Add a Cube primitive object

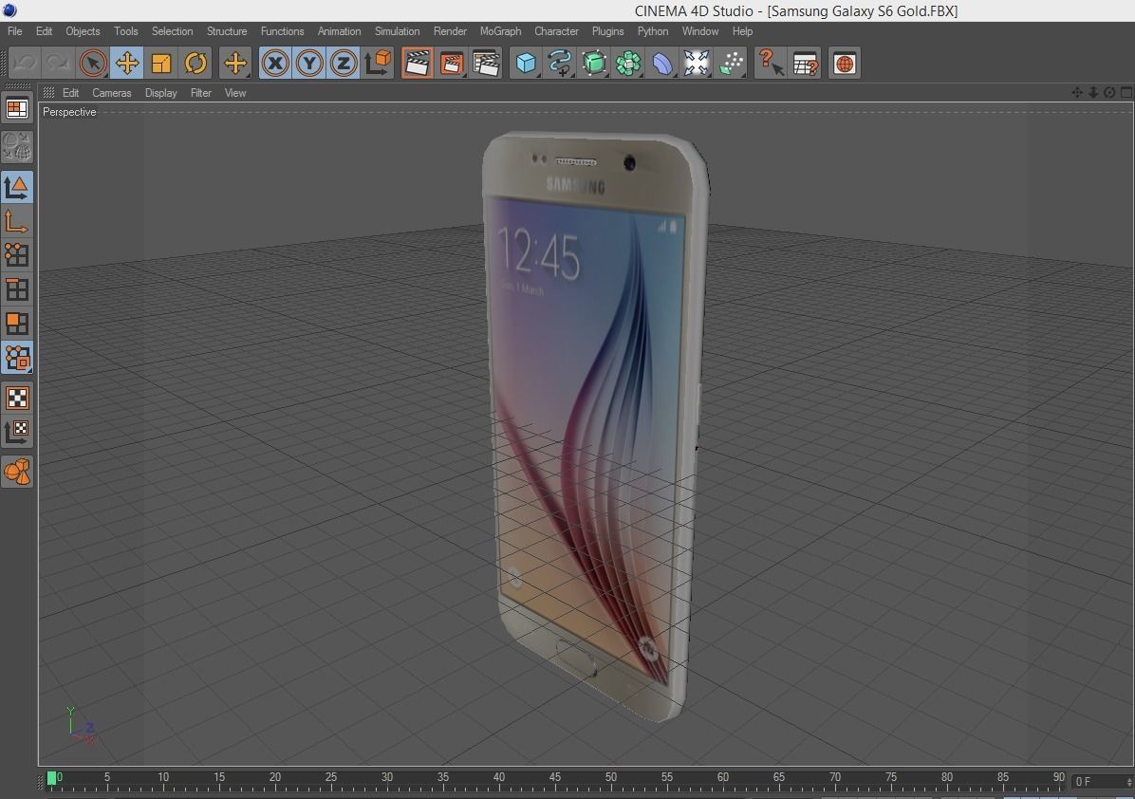point(526,63)
